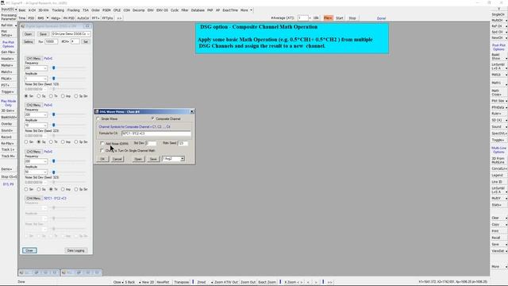Open the 3D-Win menu
The image size is (508, 286).
(44, 10)
